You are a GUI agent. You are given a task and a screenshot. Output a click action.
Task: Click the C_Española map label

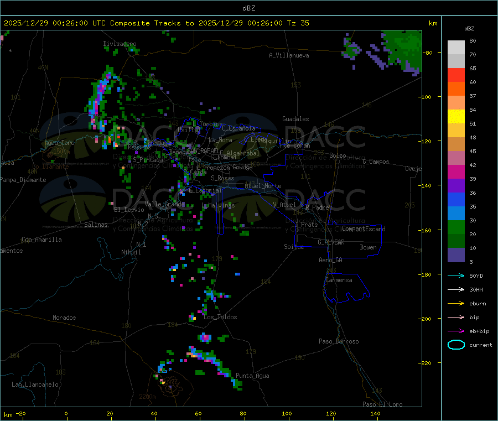tap(238, 128)
